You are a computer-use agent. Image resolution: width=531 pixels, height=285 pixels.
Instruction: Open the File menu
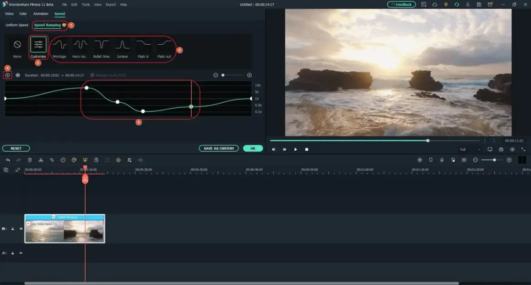pos(65,5)
